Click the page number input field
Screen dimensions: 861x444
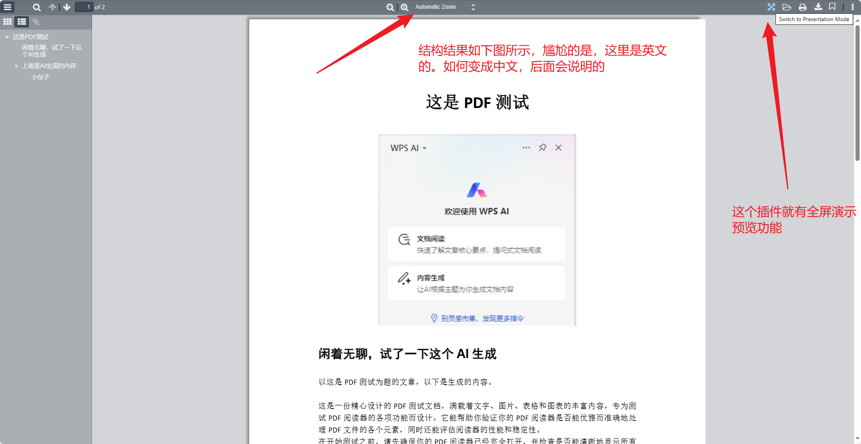pyautogui.click(x=84, y=7)
